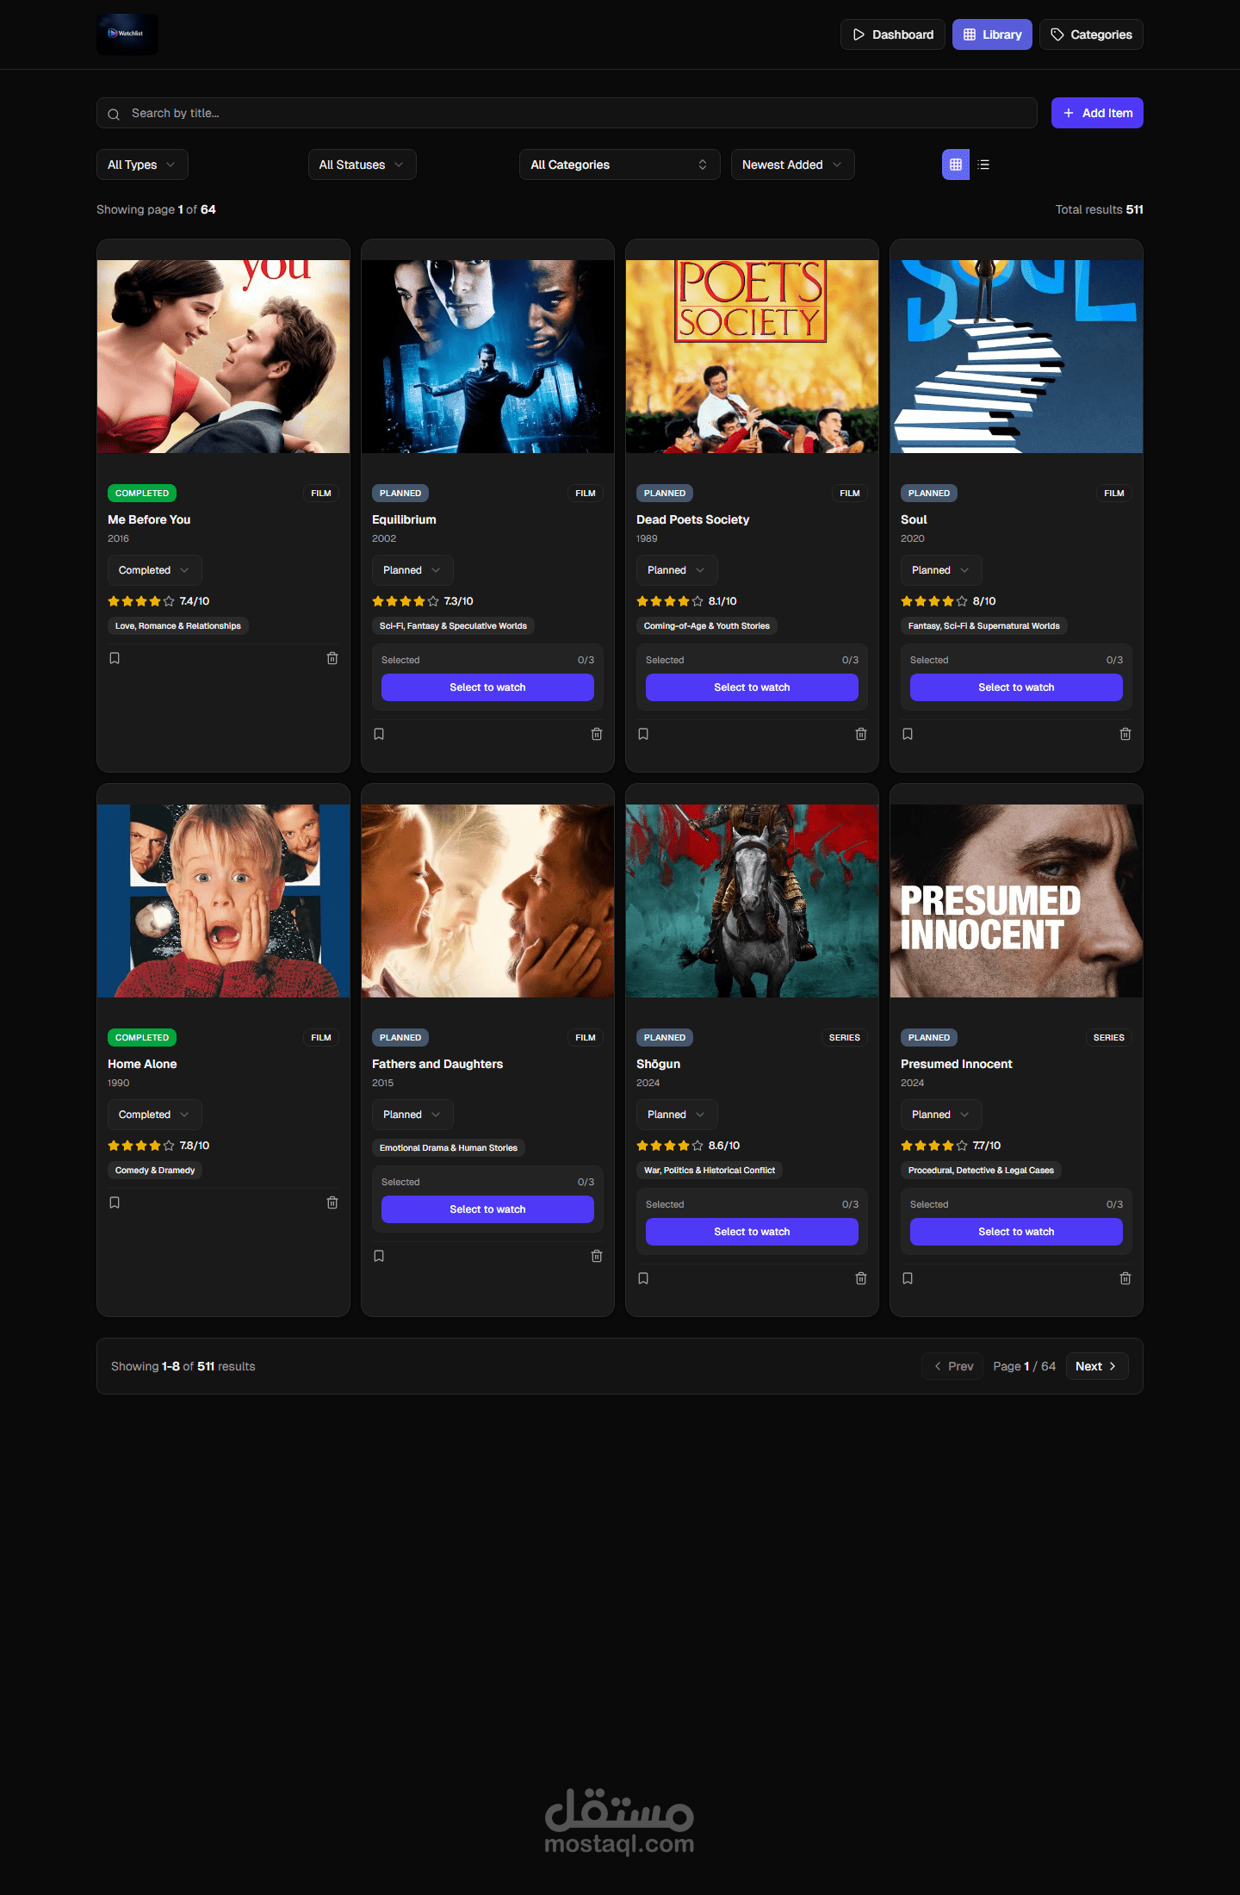Click Procedural, Detective & Legal Cases tag
1240x1895 pixels.
(981, 1171)
